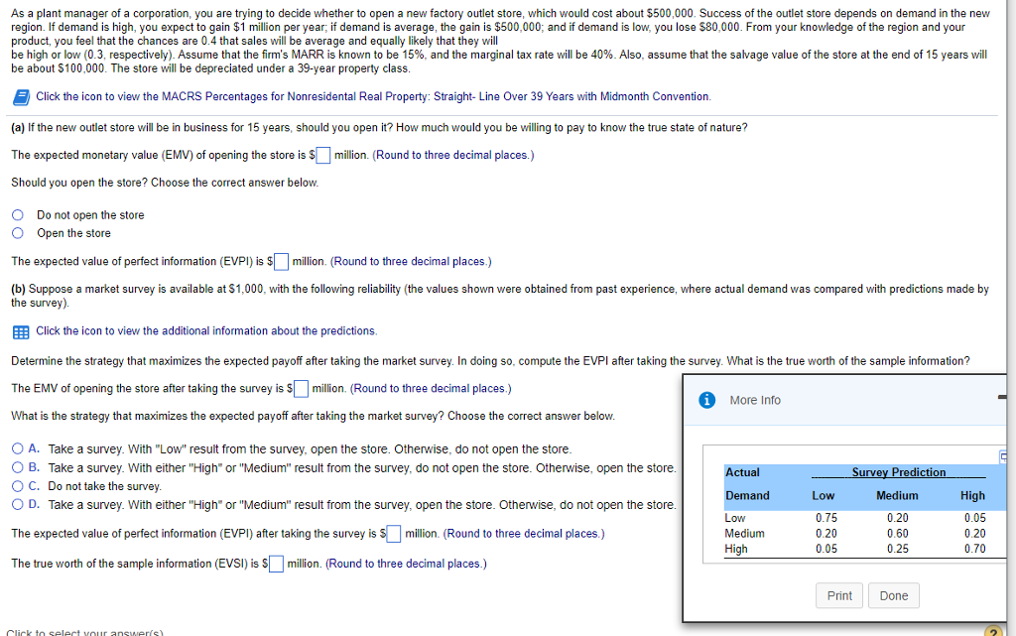Select 'Open the store' option

[18, 233]
